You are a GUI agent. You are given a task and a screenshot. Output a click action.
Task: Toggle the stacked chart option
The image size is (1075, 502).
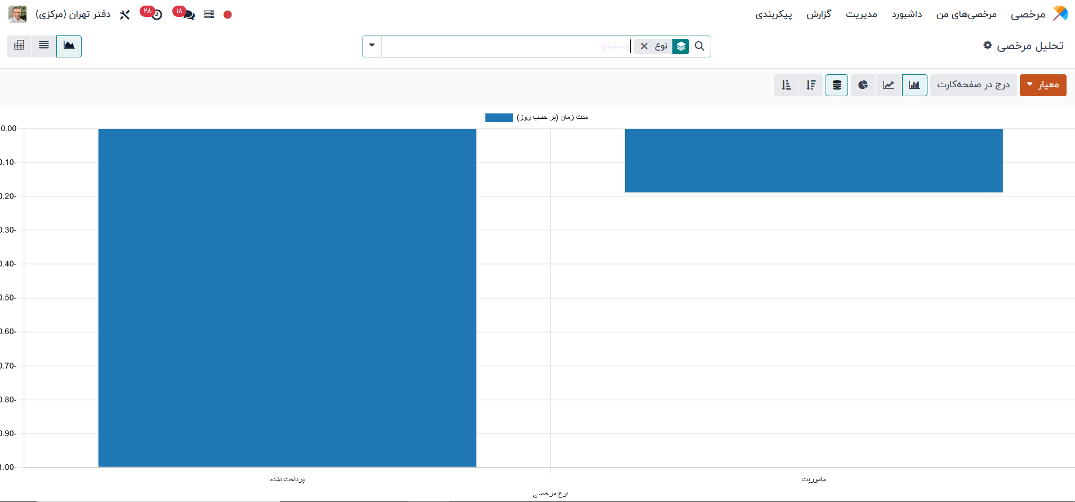tap(837, 85)
